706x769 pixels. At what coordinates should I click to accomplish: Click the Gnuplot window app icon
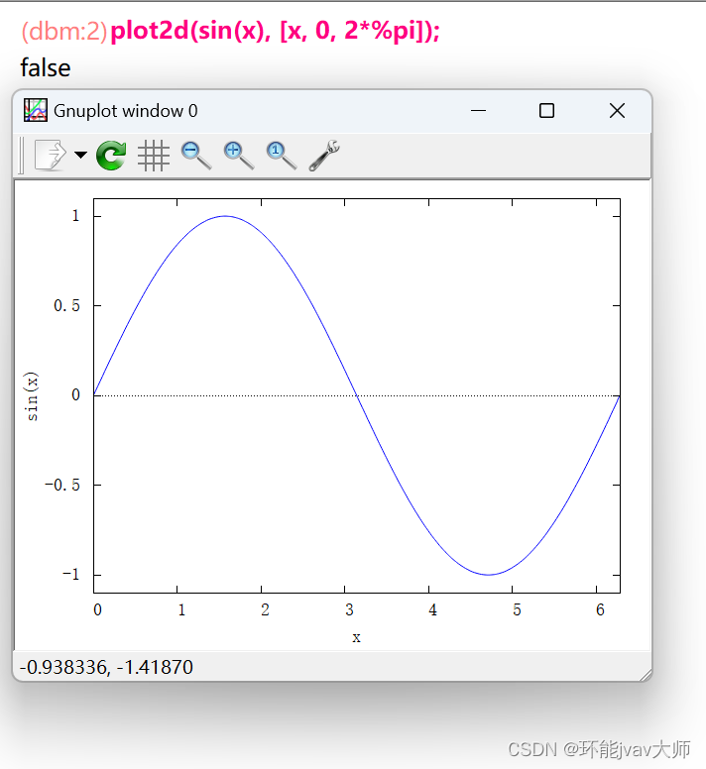(36, 110)
